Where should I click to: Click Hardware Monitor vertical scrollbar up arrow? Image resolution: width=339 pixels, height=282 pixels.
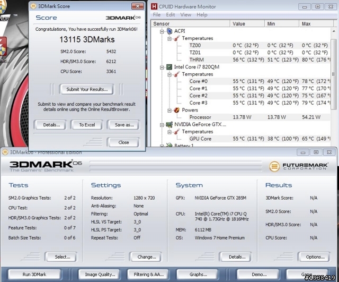point(334,31)
